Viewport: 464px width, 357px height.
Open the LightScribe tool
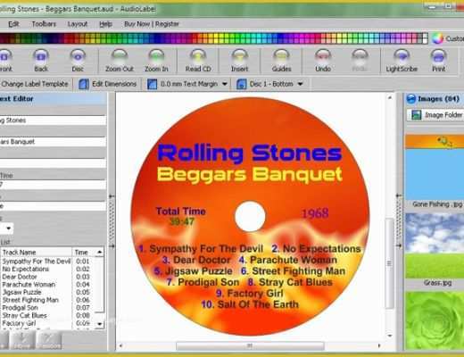[402, 61]
